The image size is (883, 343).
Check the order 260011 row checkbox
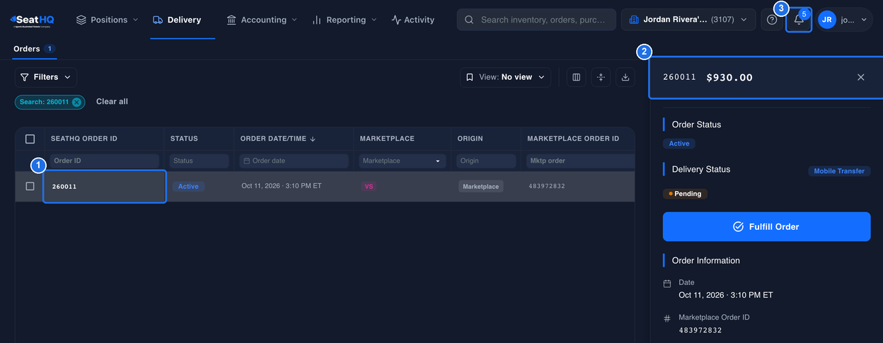(x=30, y=186)
